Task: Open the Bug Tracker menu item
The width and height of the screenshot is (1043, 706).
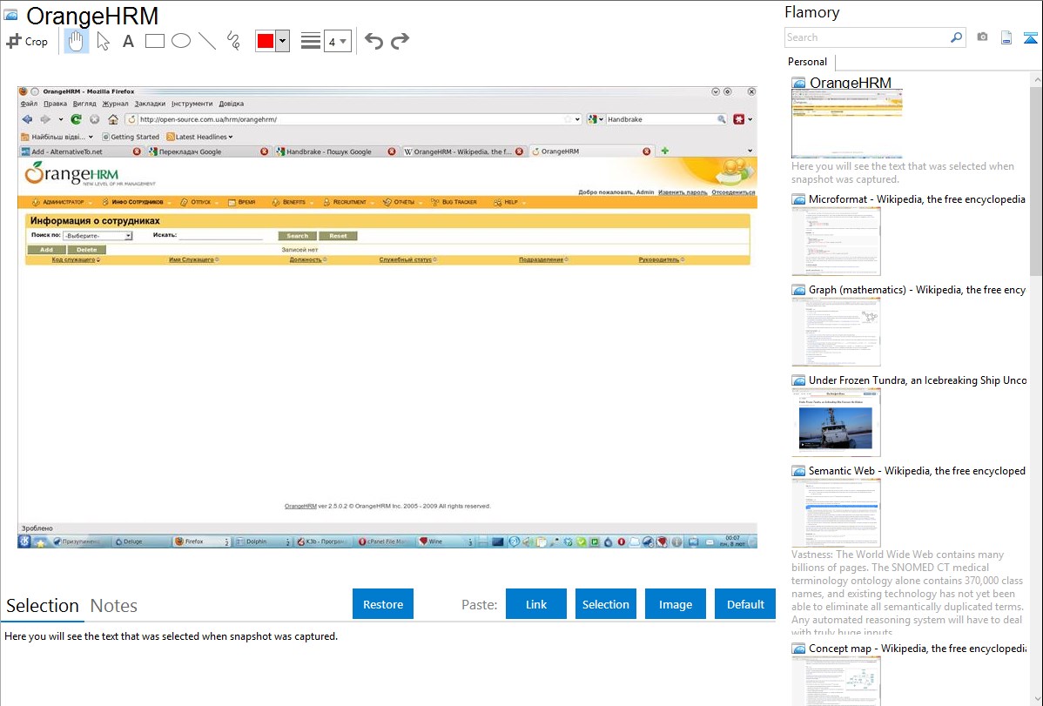Action: pos(454,202)
